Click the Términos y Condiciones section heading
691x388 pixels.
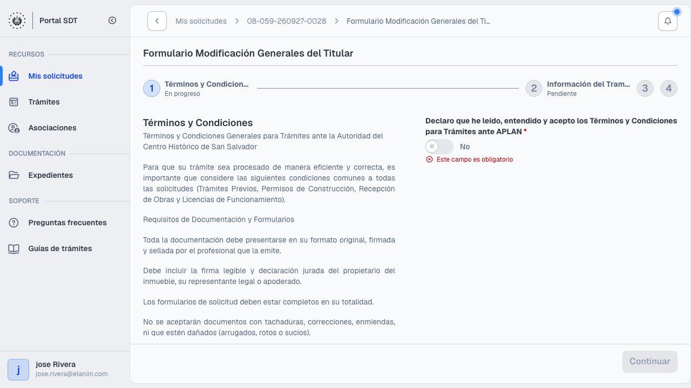(x=198, y=123)
